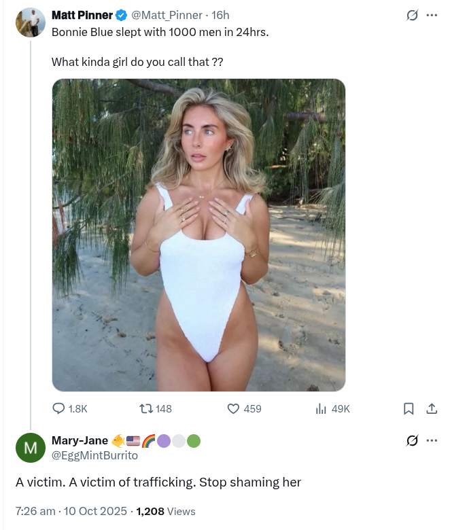
Task: Open more options on Mary-Jane's reply
Action: (x=431, y=441)
